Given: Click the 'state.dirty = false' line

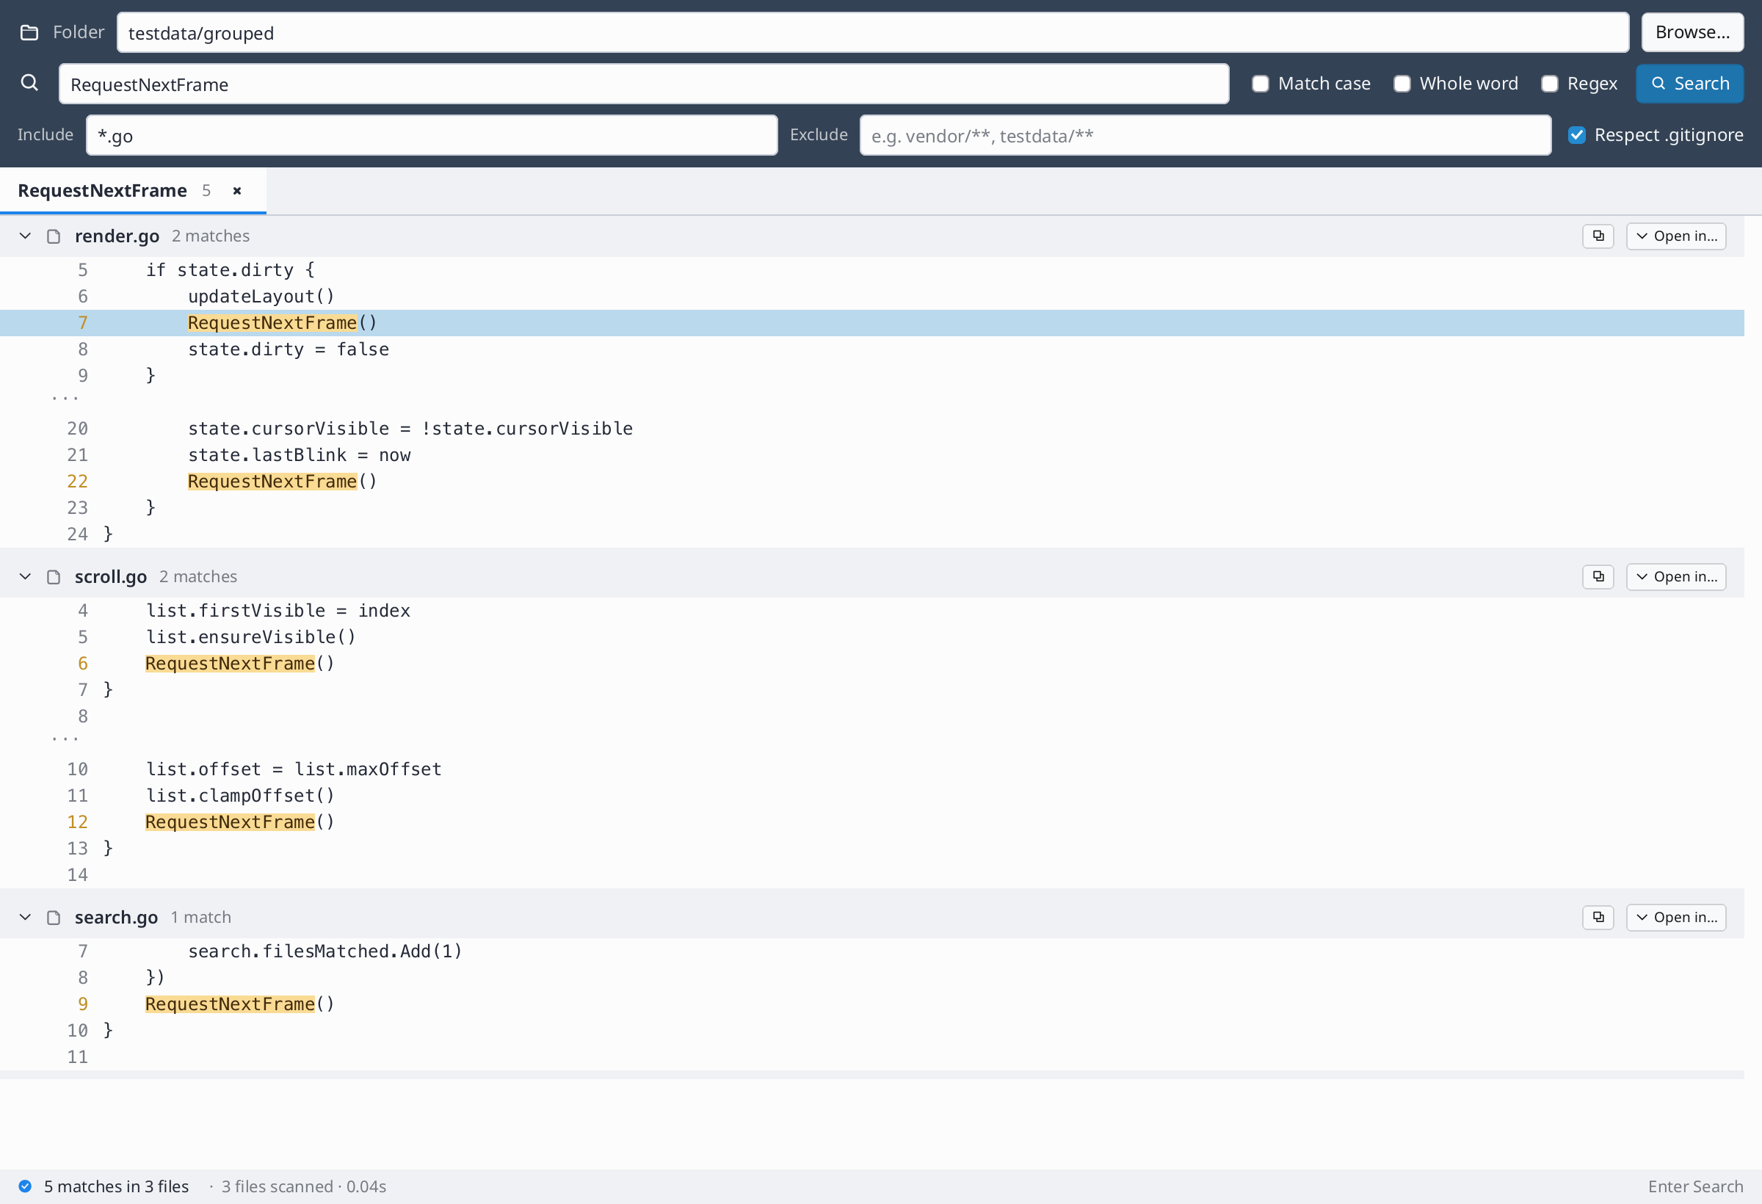Looking at the screenshot, I should [872, 349].
